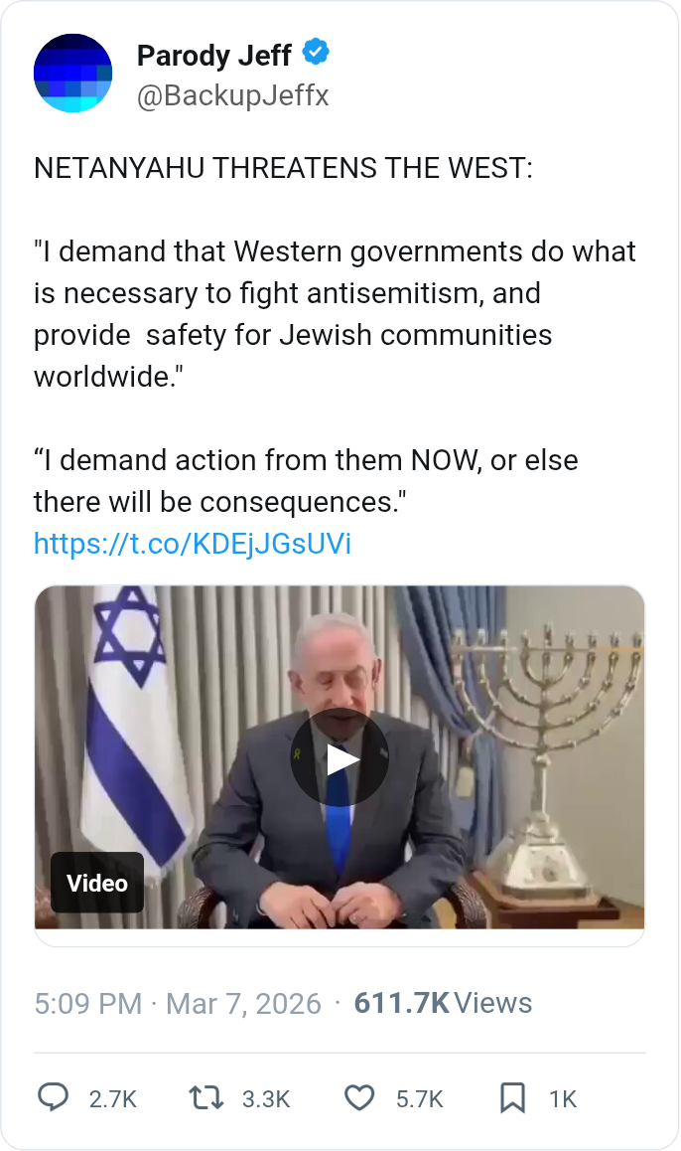Click the Parody Jeff display name
The height and width of the screenshot is (1151, 681).
[x=214, y=55]
